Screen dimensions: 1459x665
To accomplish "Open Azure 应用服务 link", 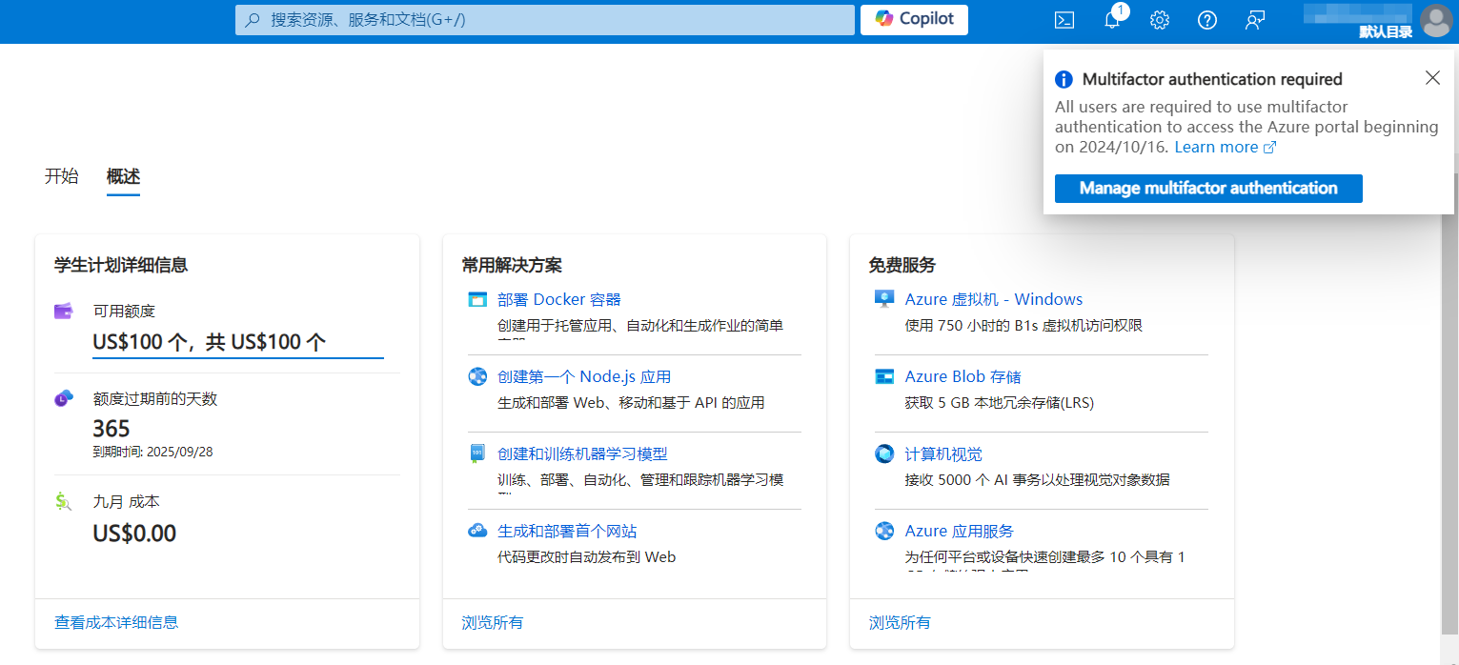I will tap(960, 531).
